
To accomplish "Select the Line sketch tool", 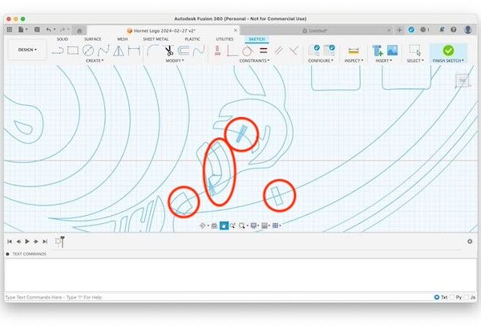I will [x=58, y=51].
